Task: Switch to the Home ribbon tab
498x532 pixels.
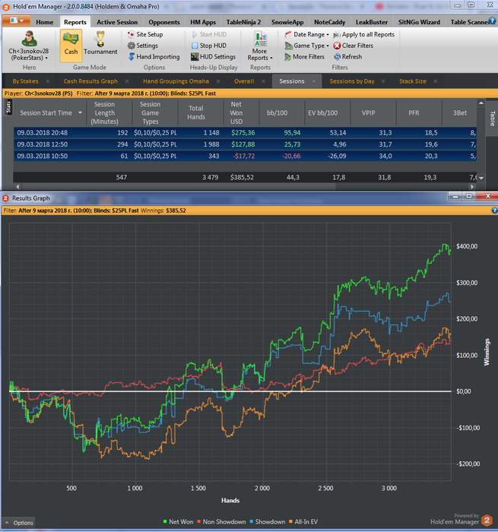Action: pos(44,22)
